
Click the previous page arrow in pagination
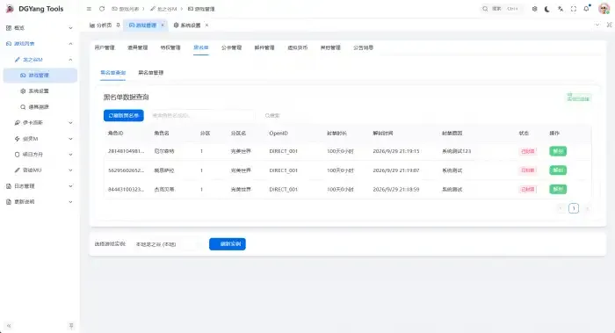pyautogui.click(x=561, y=208)
